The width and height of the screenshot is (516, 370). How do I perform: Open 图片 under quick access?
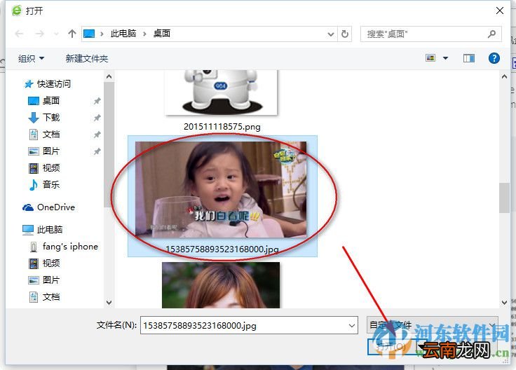click(43, 151)
